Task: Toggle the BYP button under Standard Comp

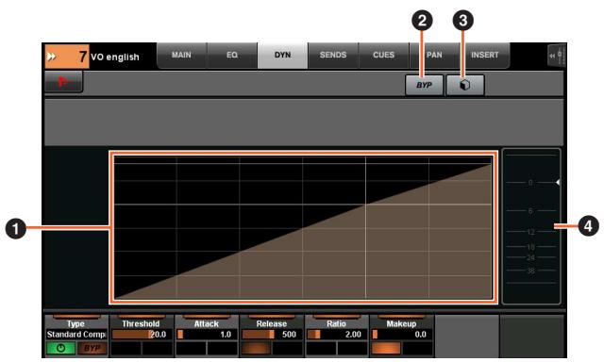Action: 92,348
